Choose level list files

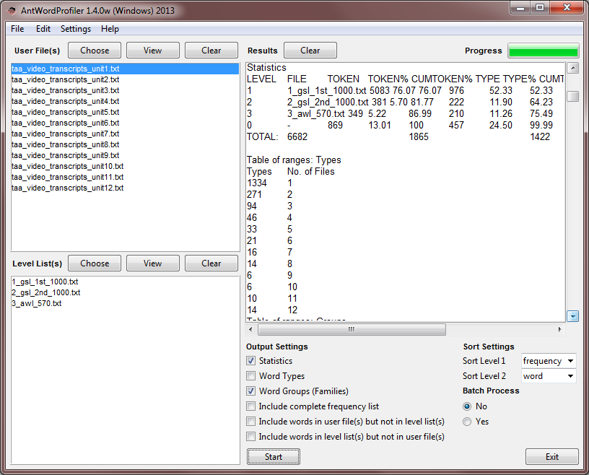[x=95, y=263]
